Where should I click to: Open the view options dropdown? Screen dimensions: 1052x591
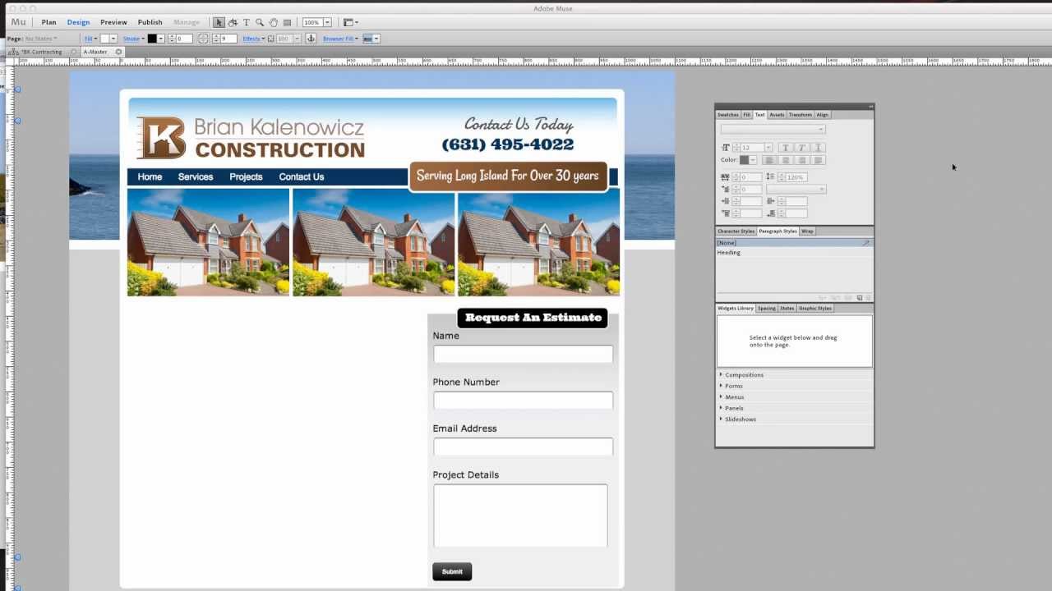[x=351, y=22]
